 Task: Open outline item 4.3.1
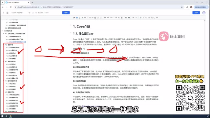tap(11, 64)
